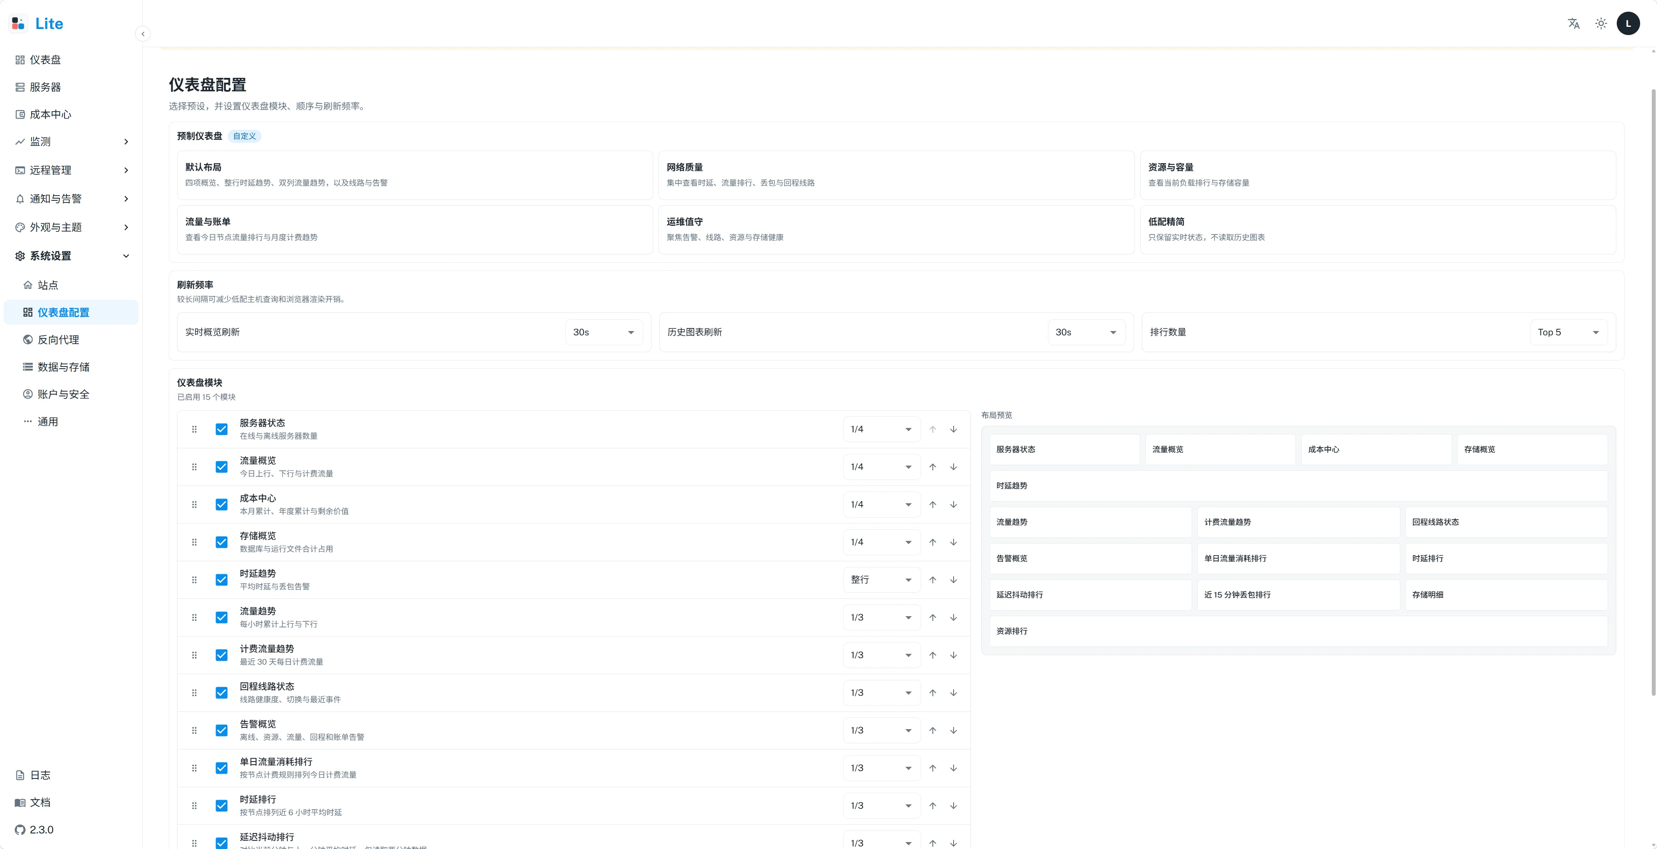Expand the 监测 sidebar menu
1657x849 pixels.
(x=71, y=141)
